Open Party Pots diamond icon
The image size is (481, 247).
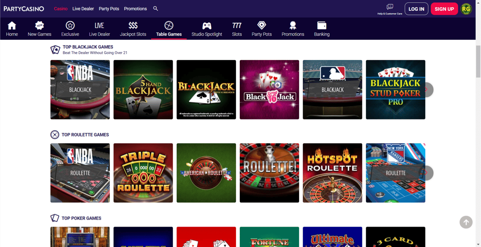(262, 26)
